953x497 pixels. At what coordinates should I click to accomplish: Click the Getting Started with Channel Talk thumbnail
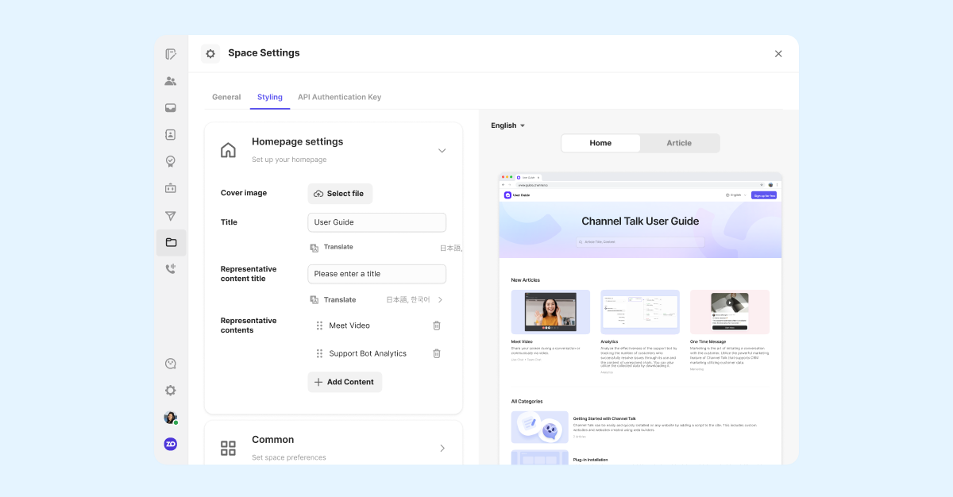coord(539,427)
